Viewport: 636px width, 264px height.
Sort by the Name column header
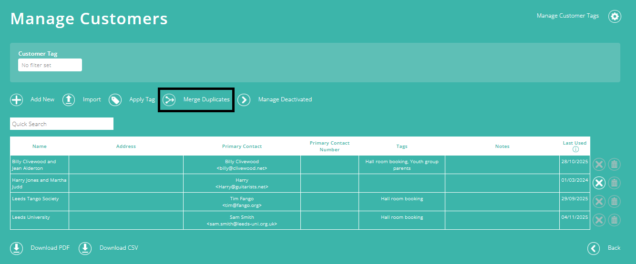point(40,147)
